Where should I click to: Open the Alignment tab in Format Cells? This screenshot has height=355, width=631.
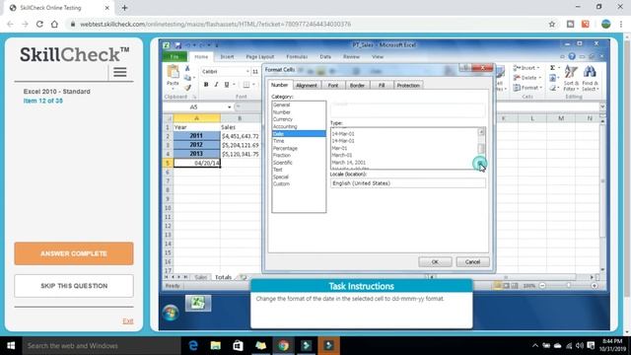coord(307,86)
